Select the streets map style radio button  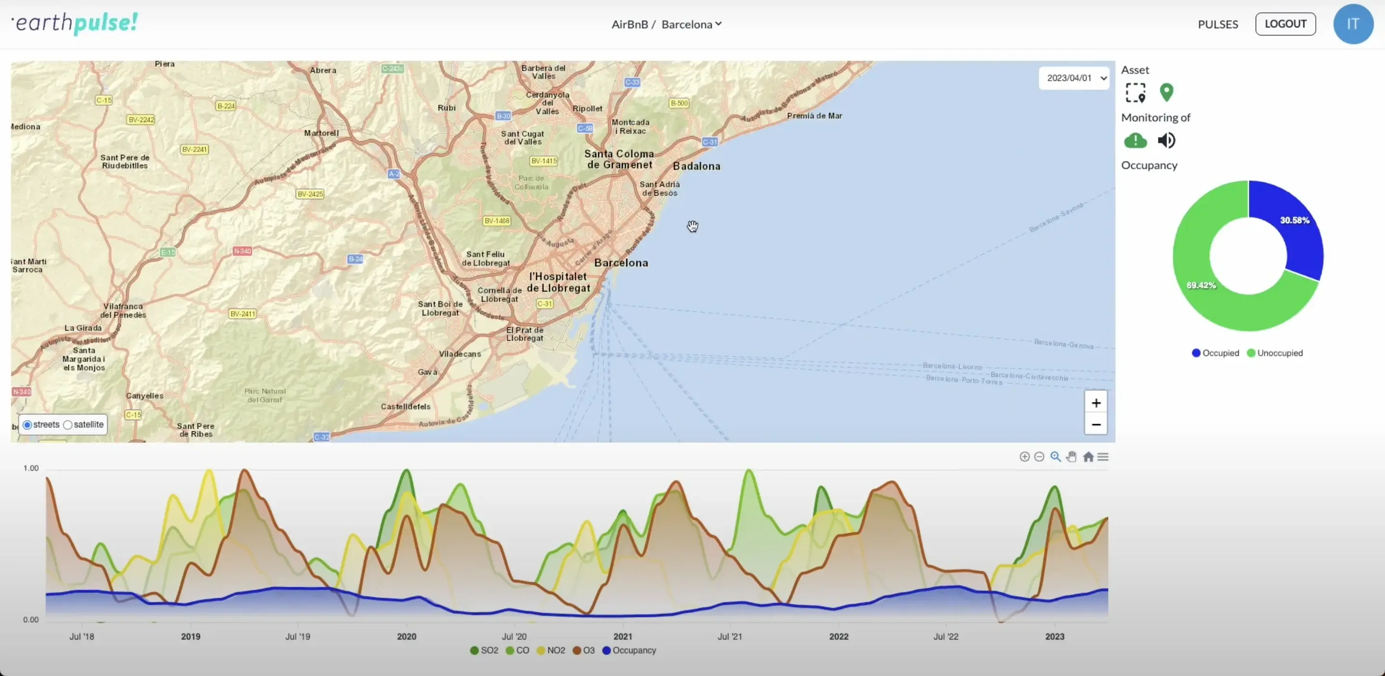click(x=27, y=424)
